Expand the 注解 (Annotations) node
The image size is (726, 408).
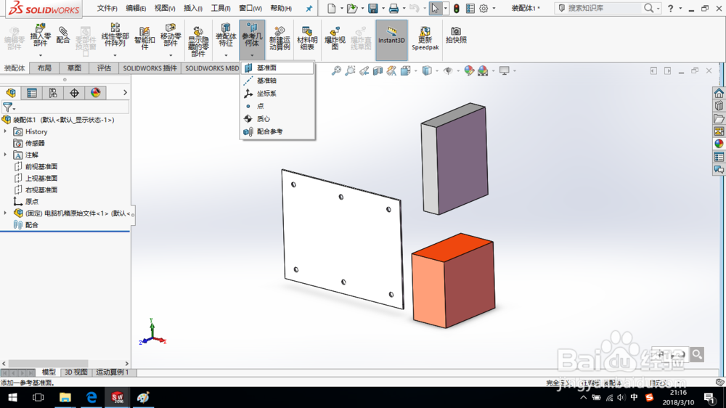(6, 155)
